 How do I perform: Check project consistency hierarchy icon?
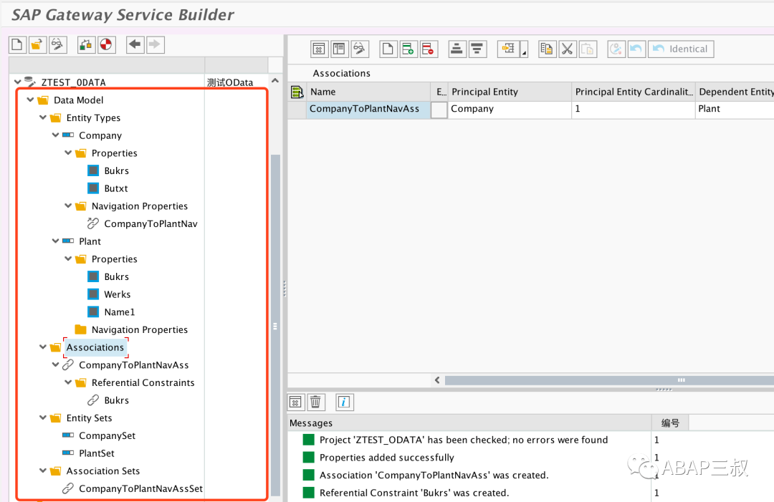(x=86, y=45)
